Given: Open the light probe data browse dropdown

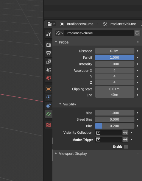Looking at the screenshot, I should 60,33.
